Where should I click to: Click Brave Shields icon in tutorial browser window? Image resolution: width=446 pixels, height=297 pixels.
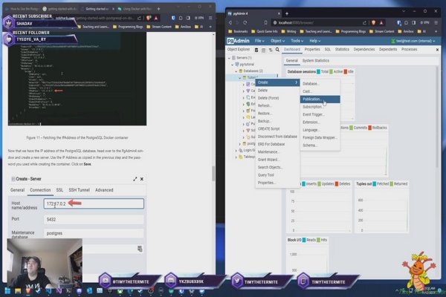coord(149,18)
